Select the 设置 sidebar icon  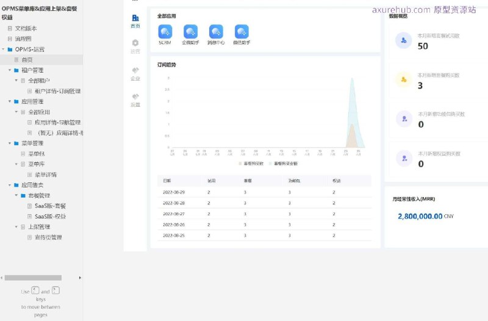tap(135, 96)
